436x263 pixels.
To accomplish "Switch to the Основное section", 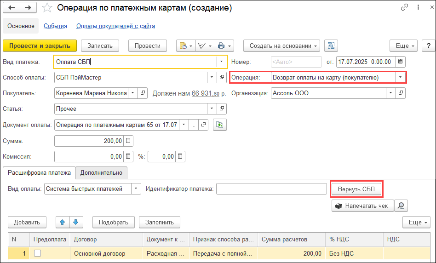I will click(21, 26).
